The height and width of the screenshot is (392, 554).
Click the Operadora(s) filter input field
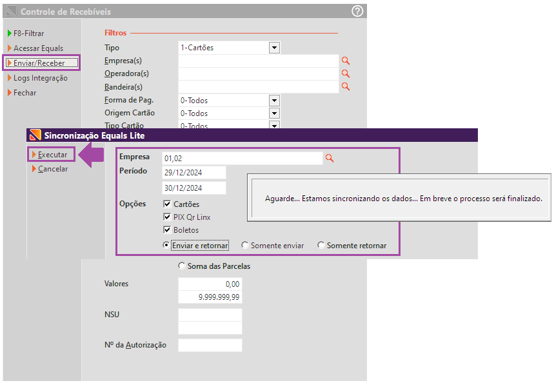tap(258, 73)
